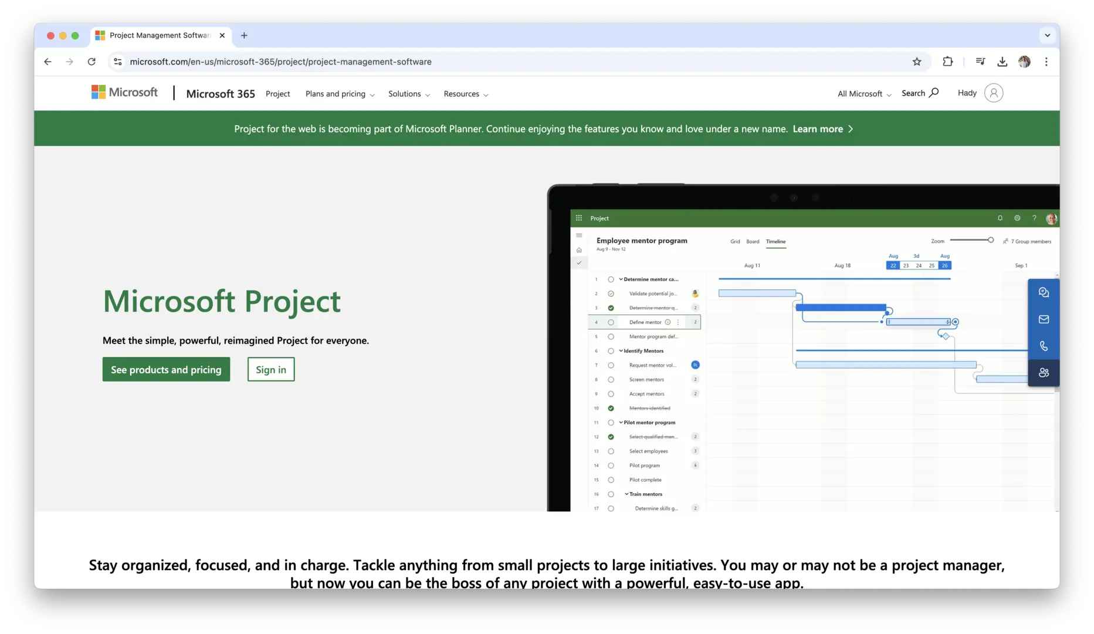The height and width of the screenshot is (634, 1094).
Task: Expand the Solutions dropdown
Action: (x=409, y=94)
